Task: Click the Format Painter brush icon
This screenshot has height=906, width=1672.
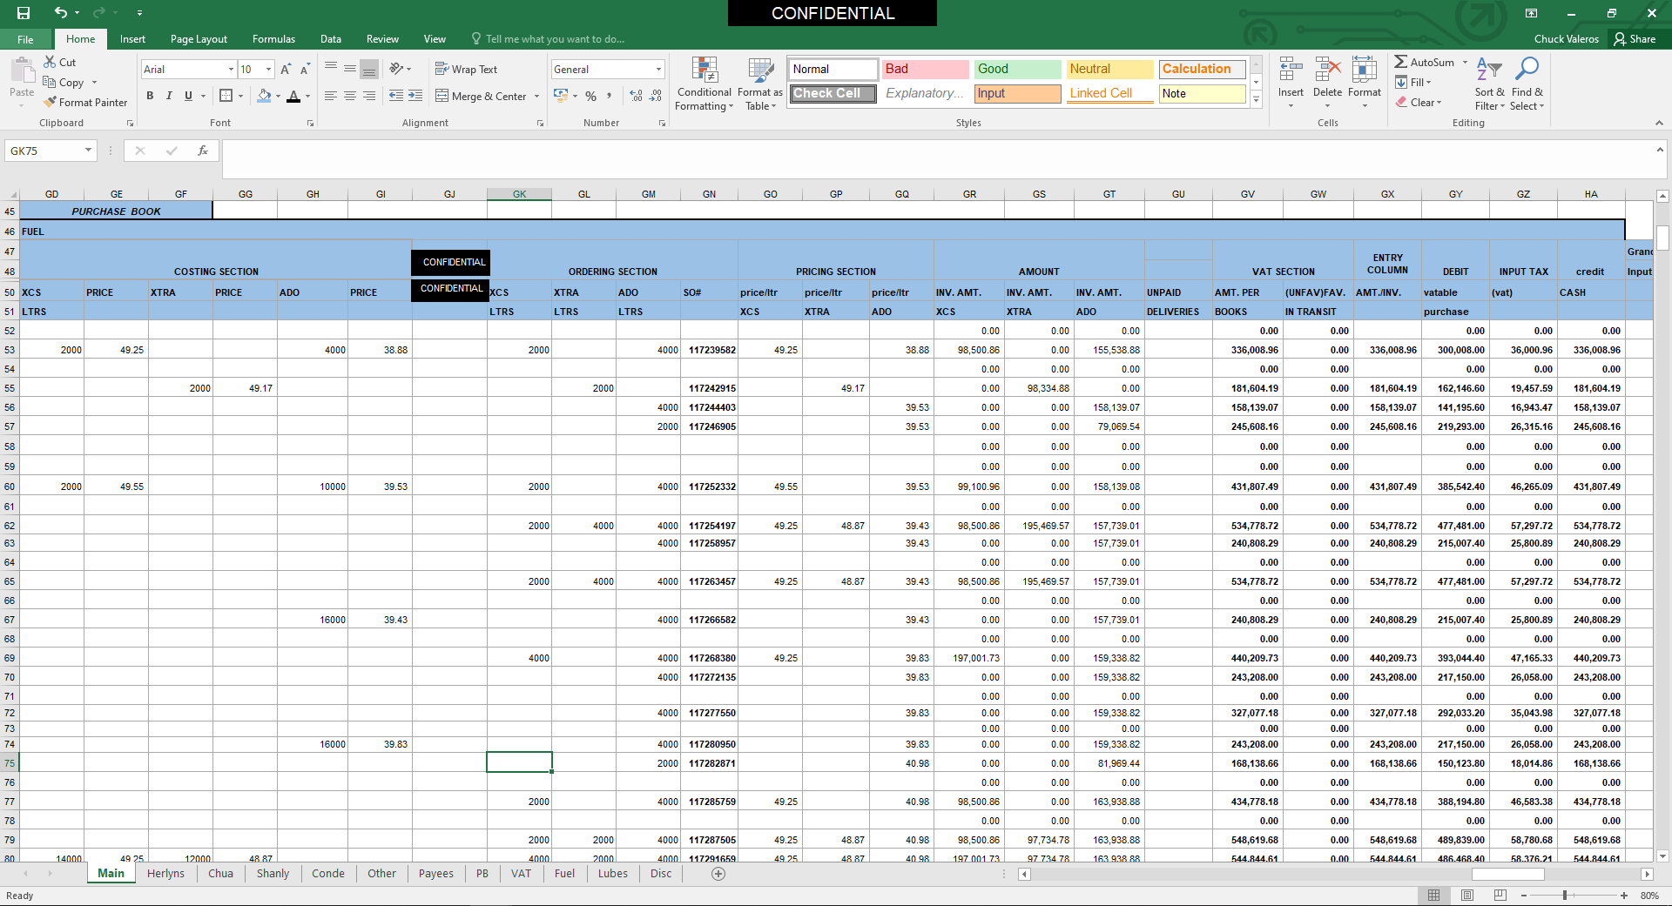Action: [51, 102]
